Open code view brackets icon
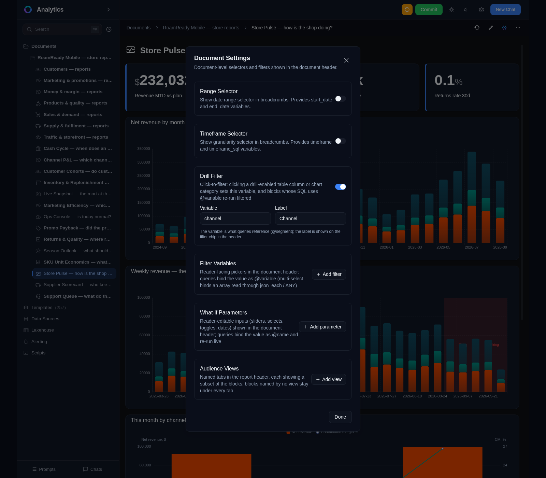 (x=504, y=28)
